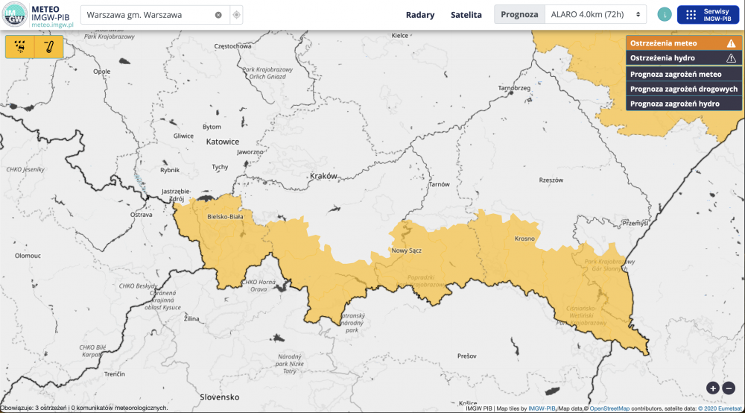Clear the Warszawa location search field
Screen dimensions: 745x413
pyautogui.click(x=218, y=15)
